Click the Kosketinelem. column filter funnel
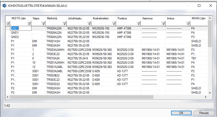217x117 pixels. 114,24
